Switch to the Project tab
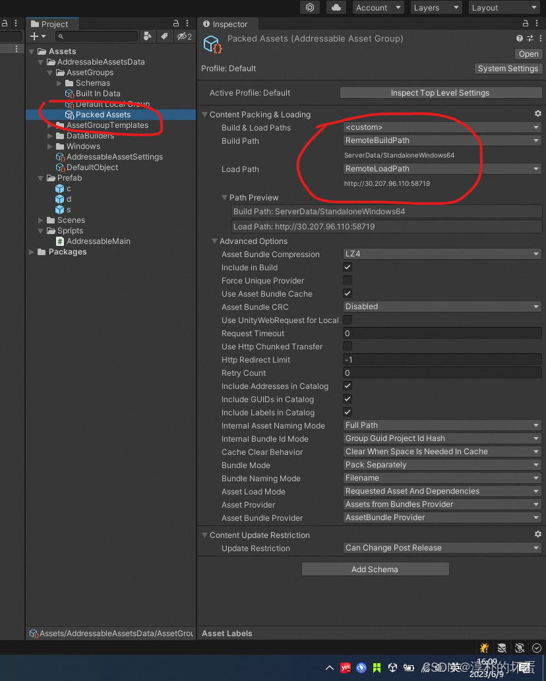This screenshot has height=681, width=546. [x=51, y=24]
